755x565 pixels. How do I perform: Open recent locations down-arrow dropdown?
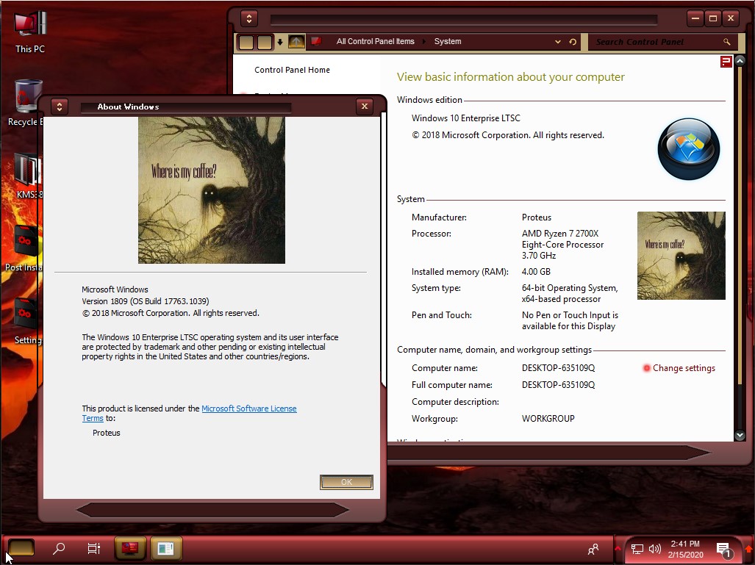(280, 42)
